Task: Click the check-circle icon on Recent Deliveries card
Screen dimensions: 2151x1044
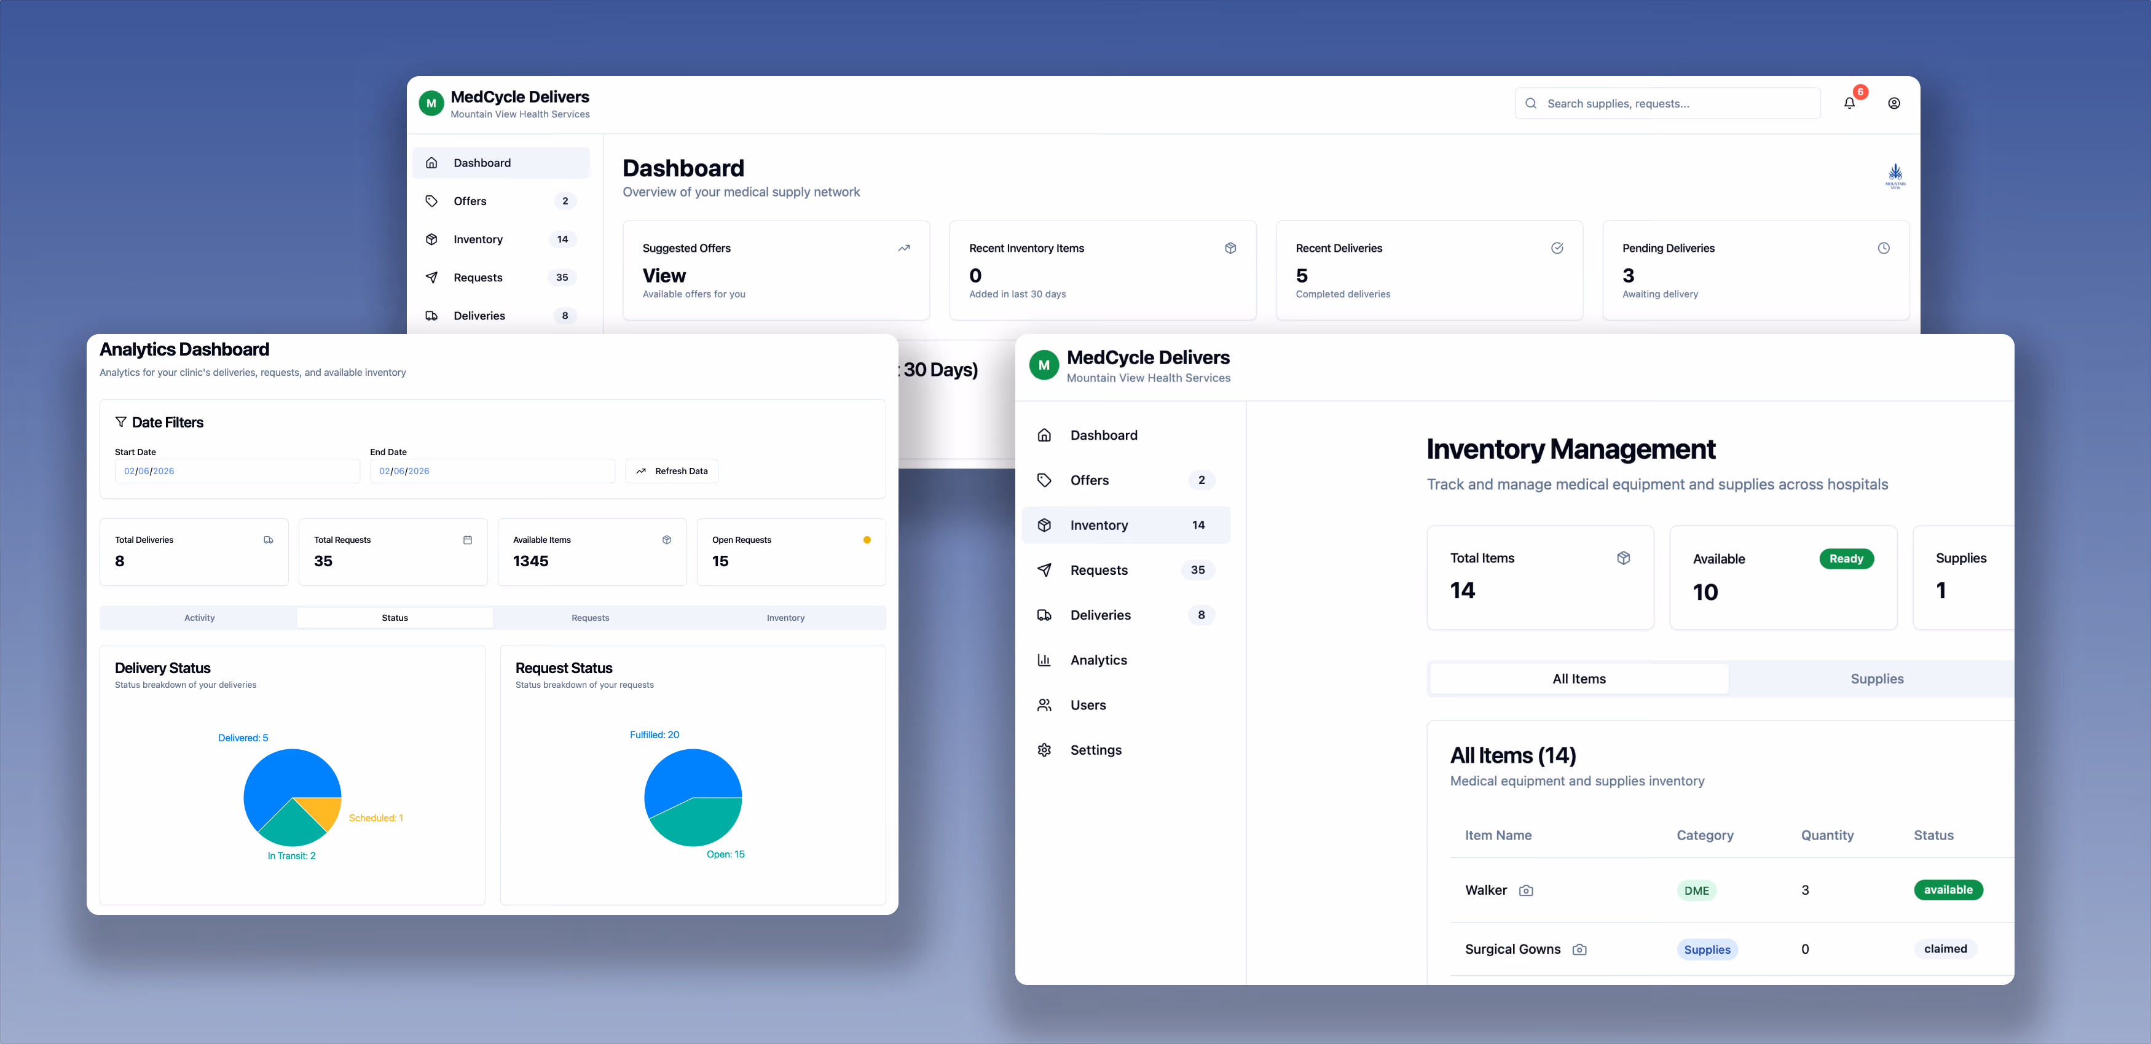Action: pyautogui.click(x=1557, y=248)
